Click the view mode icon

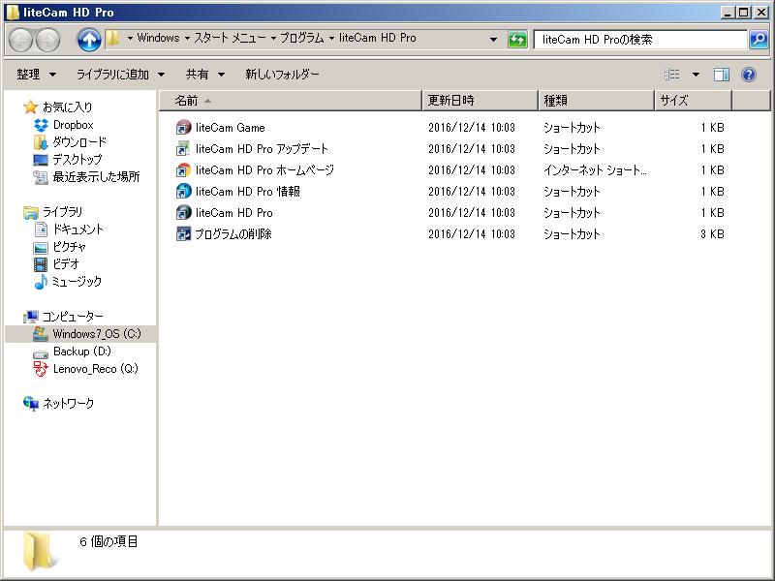(x=671, y=75)
